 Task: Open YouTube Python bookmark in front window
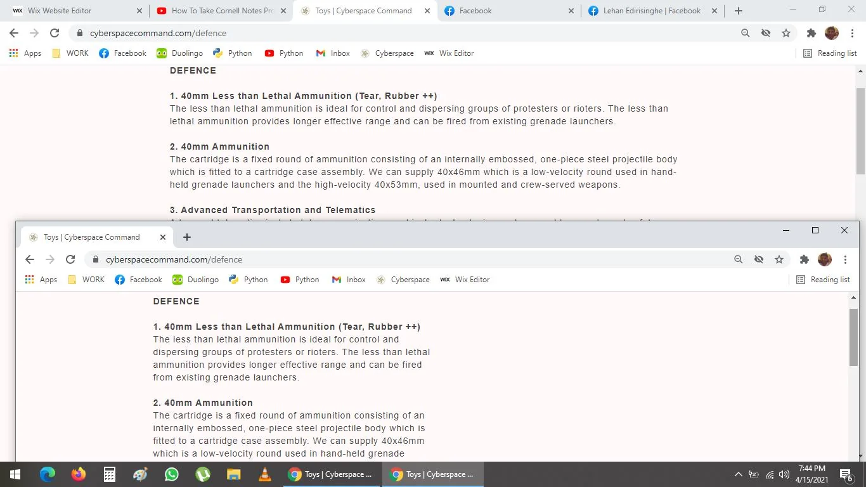(x=300, y=280)
